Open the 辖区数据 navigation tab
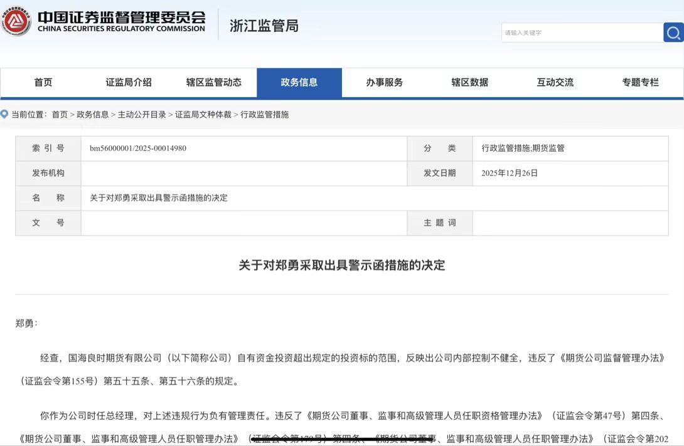 tap(470, 83)
